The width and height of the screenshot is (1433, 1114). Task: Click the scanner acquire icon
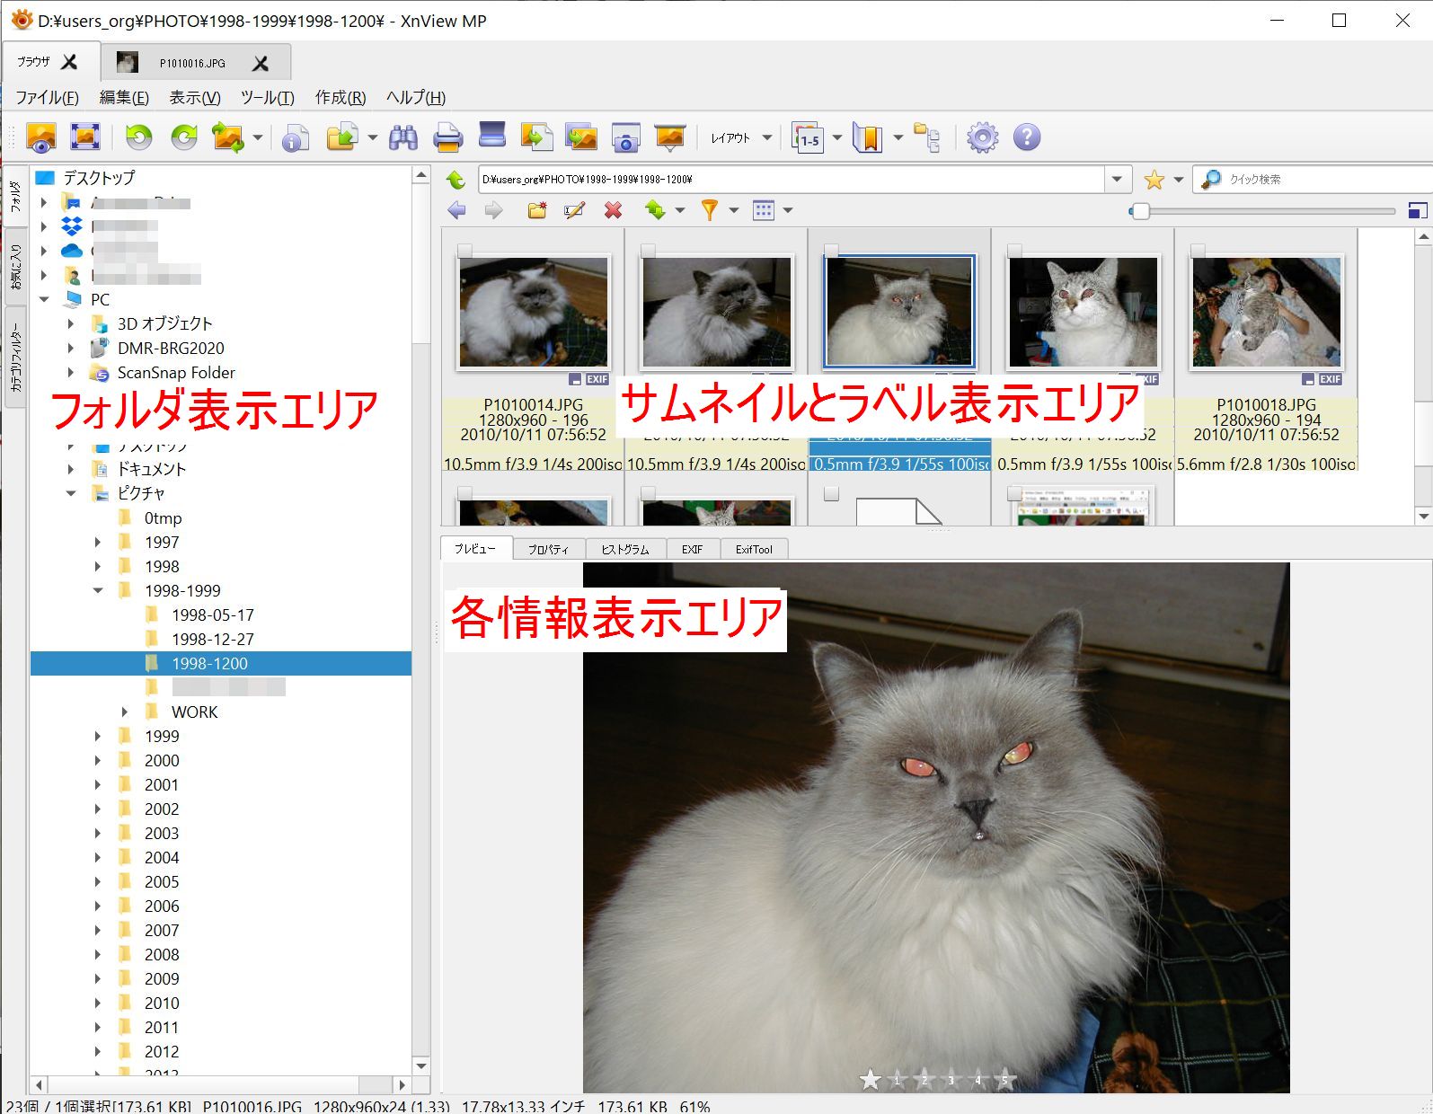[492, 136]
